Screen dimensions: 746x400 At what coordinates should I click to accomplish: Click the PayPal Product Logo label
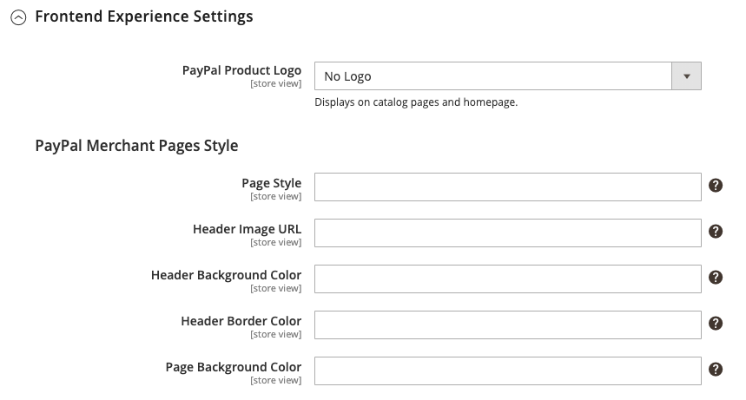[x=241, y=70]
